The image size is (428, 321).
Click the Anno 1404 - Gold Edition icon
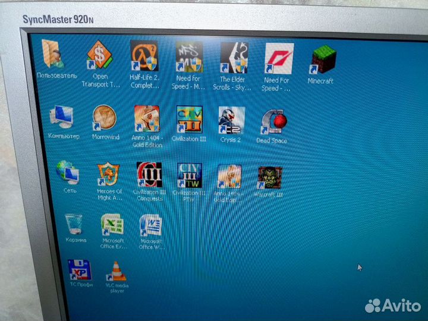pos(147,119)
